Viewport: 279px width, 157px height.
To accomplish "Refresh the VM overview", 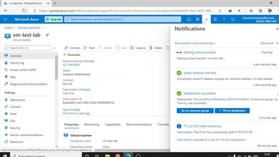I will tap(167, 48).
